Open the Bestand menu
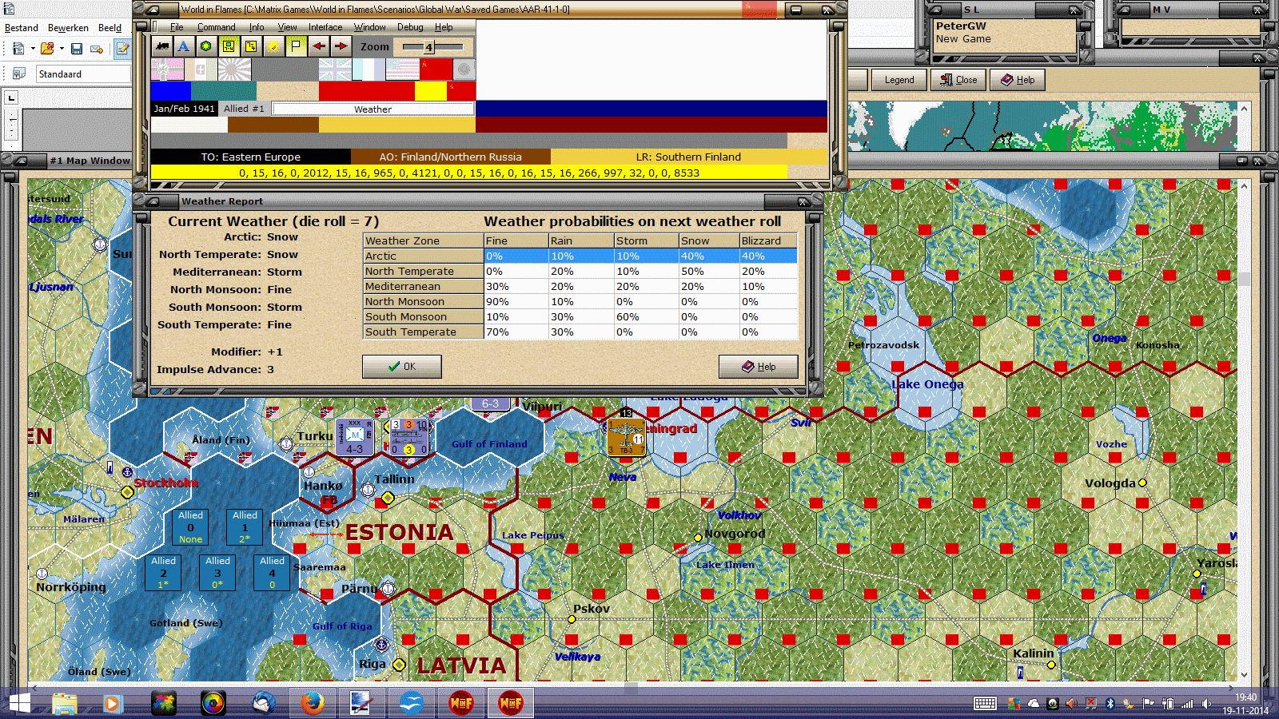The image size is (1279, 719). click(x=22, y=28)
